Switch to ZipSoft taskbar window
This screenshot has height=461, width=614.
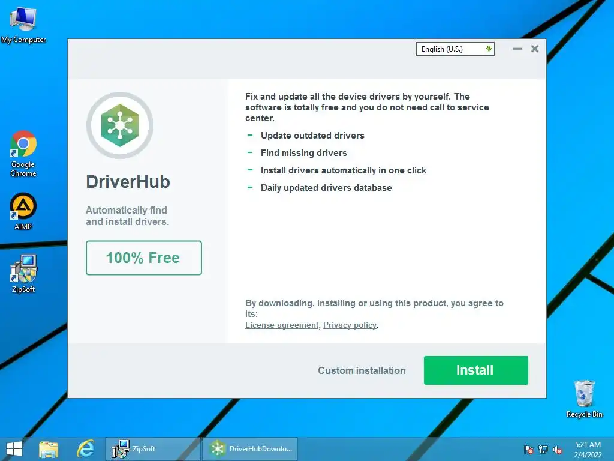153,449
